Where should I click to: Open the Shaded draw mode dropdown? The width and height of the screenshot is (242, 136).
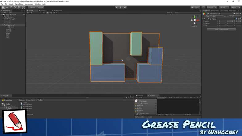click(x=34, y=13)
